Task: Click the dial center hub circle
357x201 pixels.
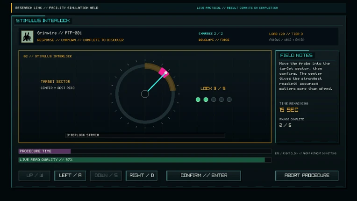Action: pos(145,94)
